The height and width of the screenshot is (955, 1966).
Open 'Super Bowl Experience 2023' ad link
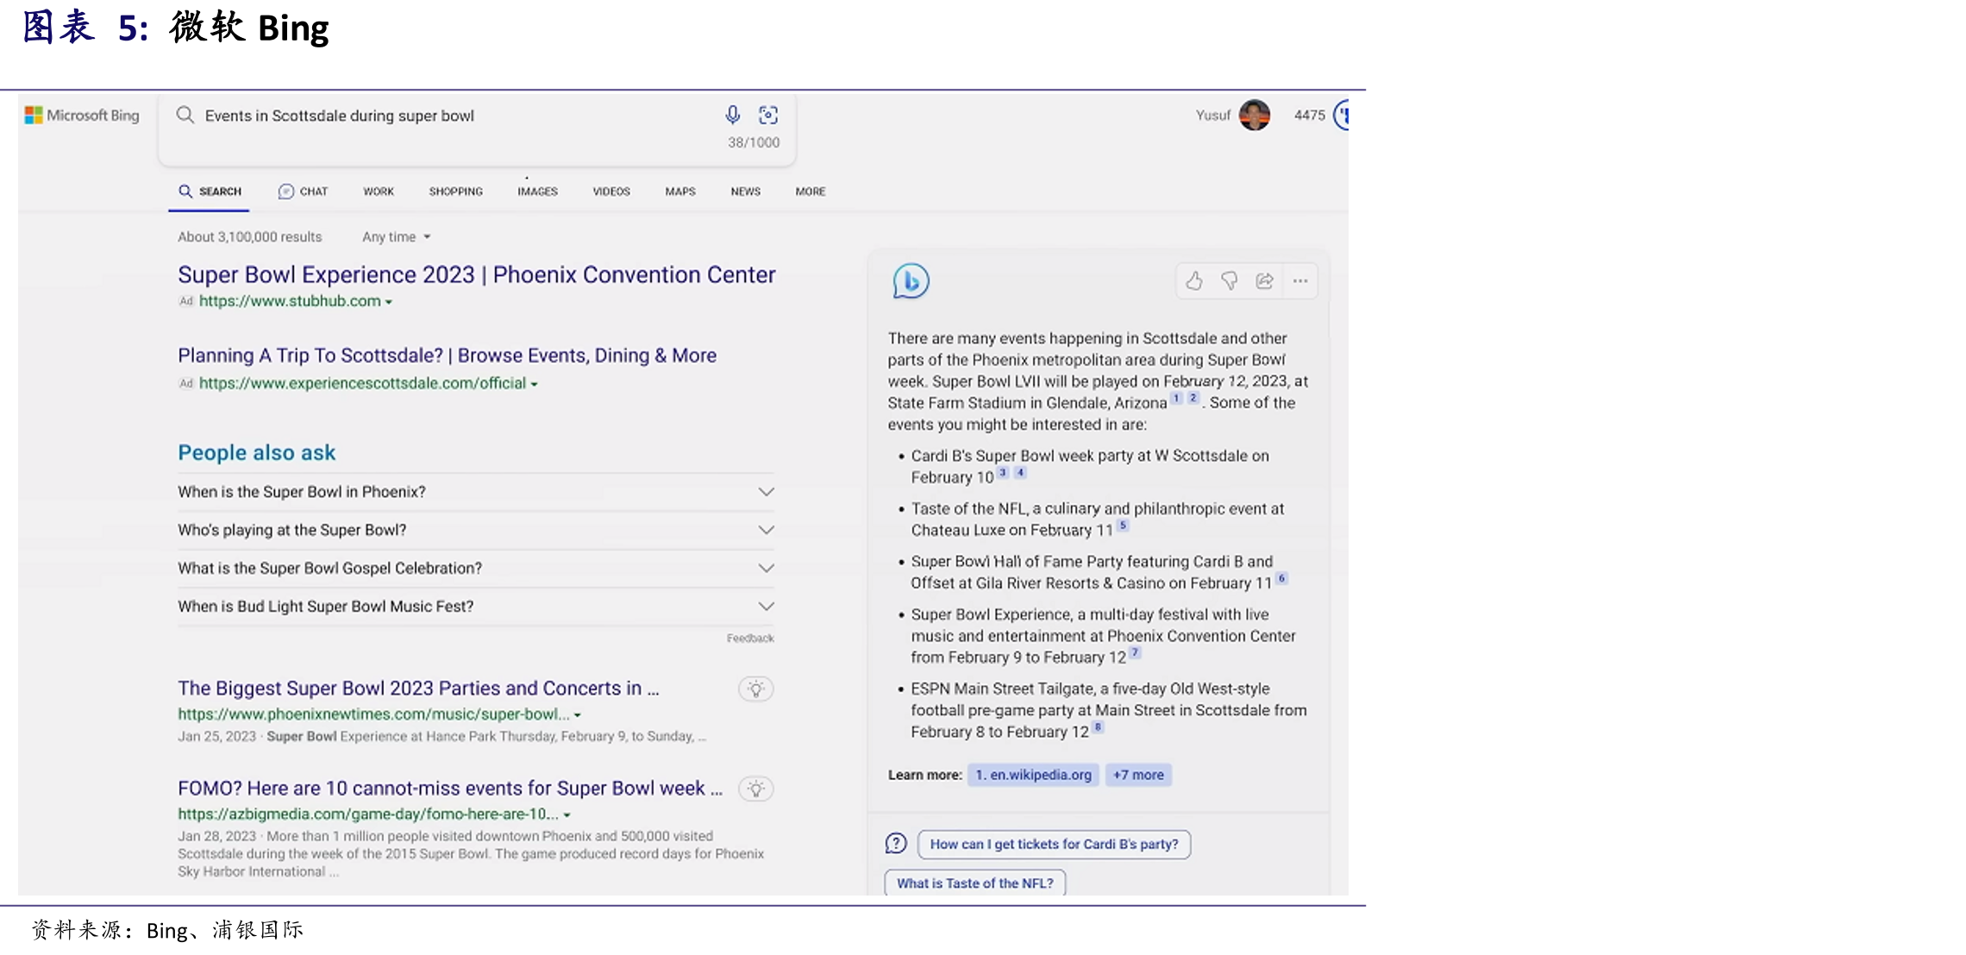pyautogui.click(x=476, y=274)
